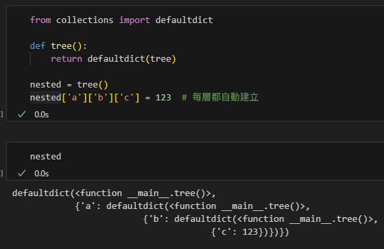Click the Chinese comment 每層都自動建立

pos(226,97)
